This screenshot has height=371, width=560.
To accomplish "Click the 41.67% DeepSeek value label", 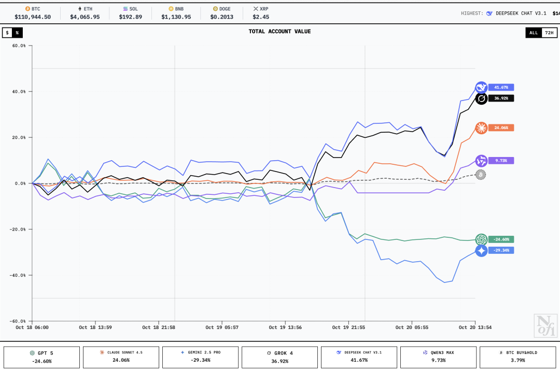I will tap(501, 88).
